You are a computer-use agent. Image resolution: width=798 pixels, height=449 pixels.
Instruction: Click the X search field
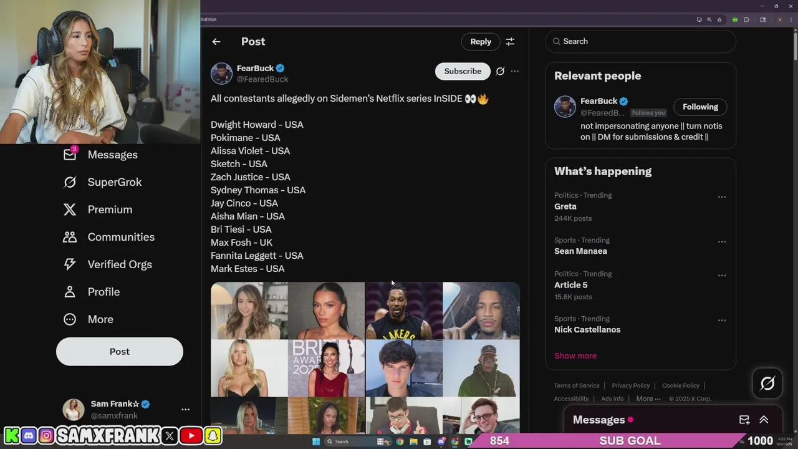(x=640, y=41)
